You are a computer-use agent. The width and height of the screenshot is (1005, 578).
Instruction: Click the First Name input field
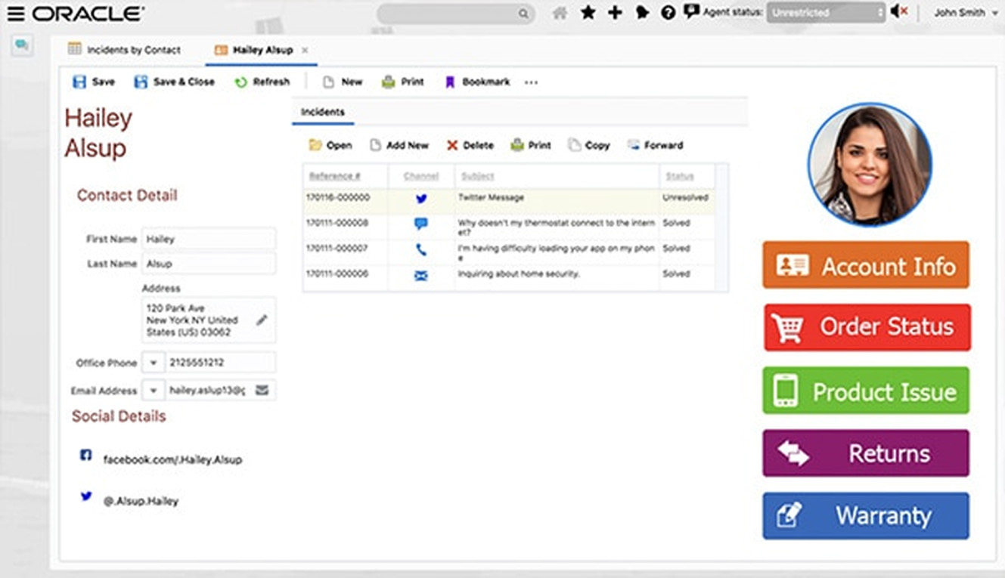tap(209, 239)
